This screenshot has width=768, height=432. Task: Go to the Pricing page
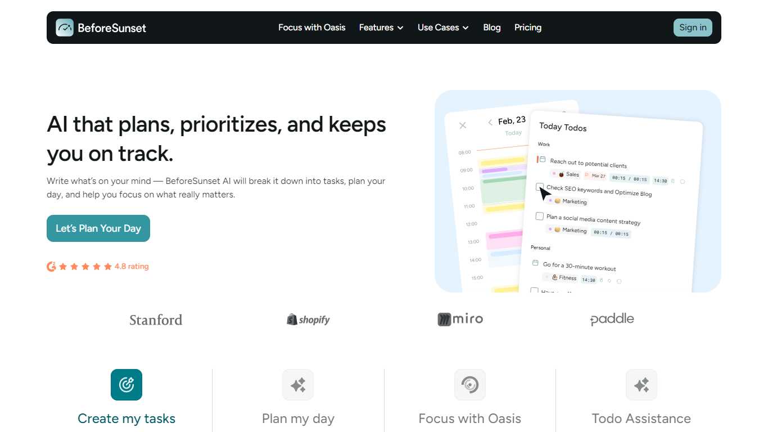tap(528, 28)
